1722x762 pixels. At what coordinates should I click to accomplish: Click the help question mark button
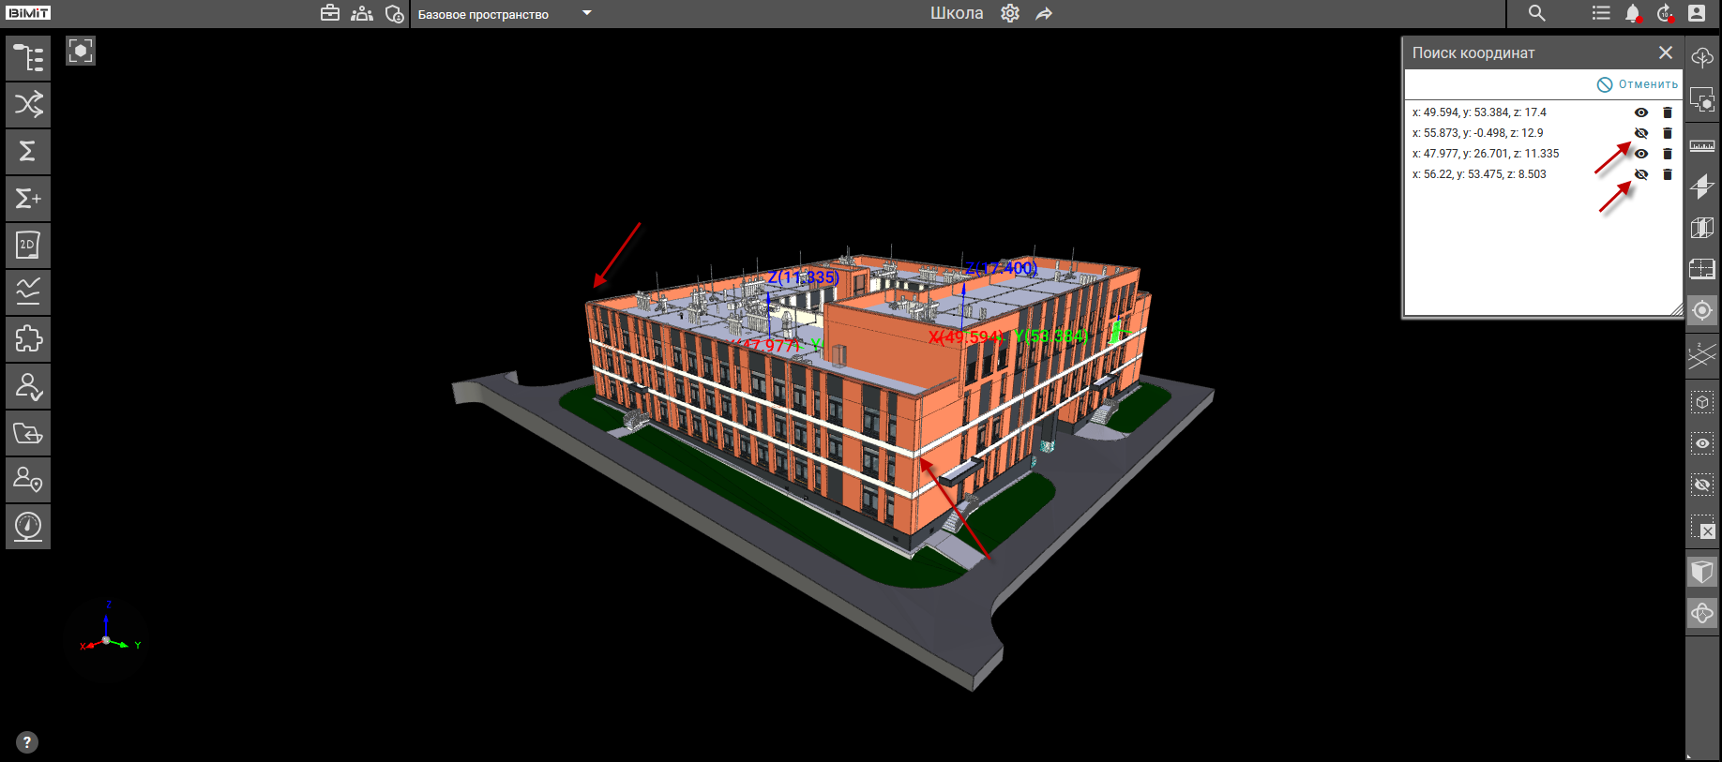coord(27,742)
